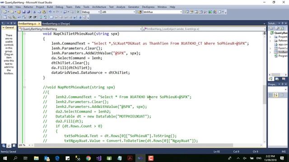Collapse the NapChiTietPhieuXuat method outline marker
The height and width of the screenshot is (162, 289).
[x=24, y=34]
